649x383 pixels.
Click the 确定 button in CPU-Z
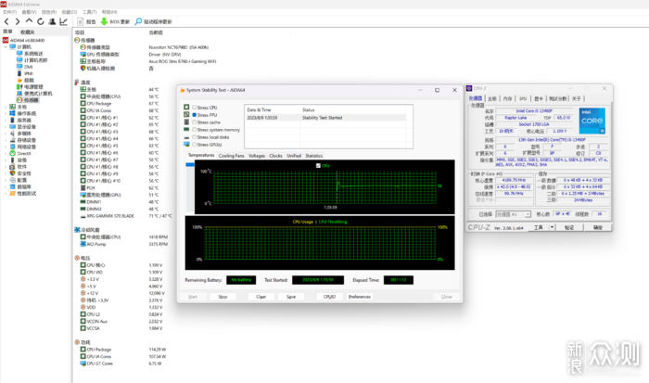coord(598,227)
